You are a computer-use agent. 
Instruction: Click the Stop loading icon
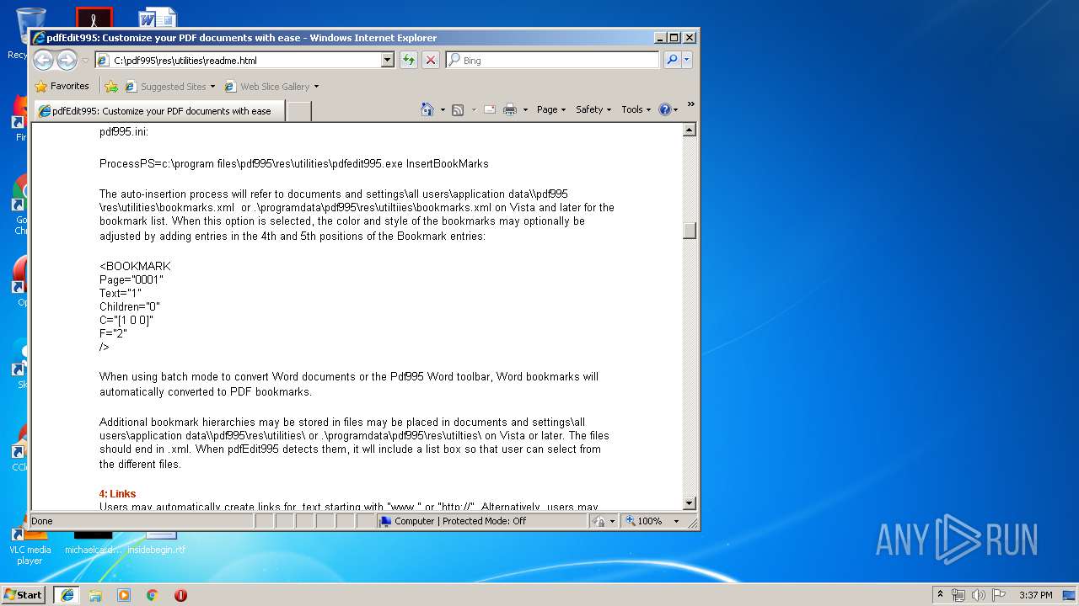coord(431,60)
